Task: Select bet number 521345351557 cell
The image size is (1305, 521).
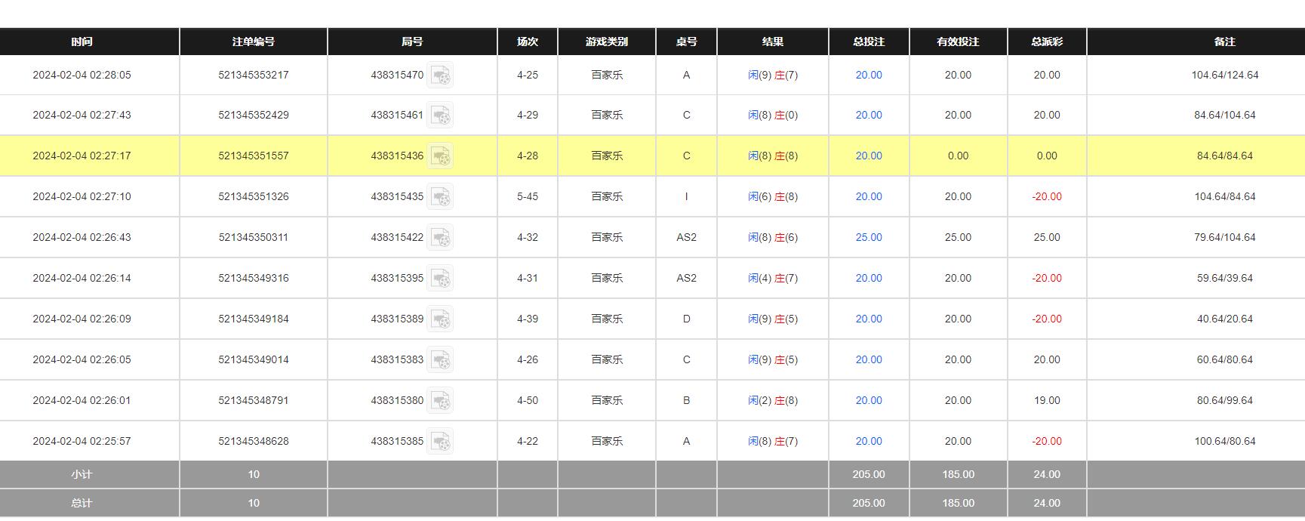Action: (253, 156)
